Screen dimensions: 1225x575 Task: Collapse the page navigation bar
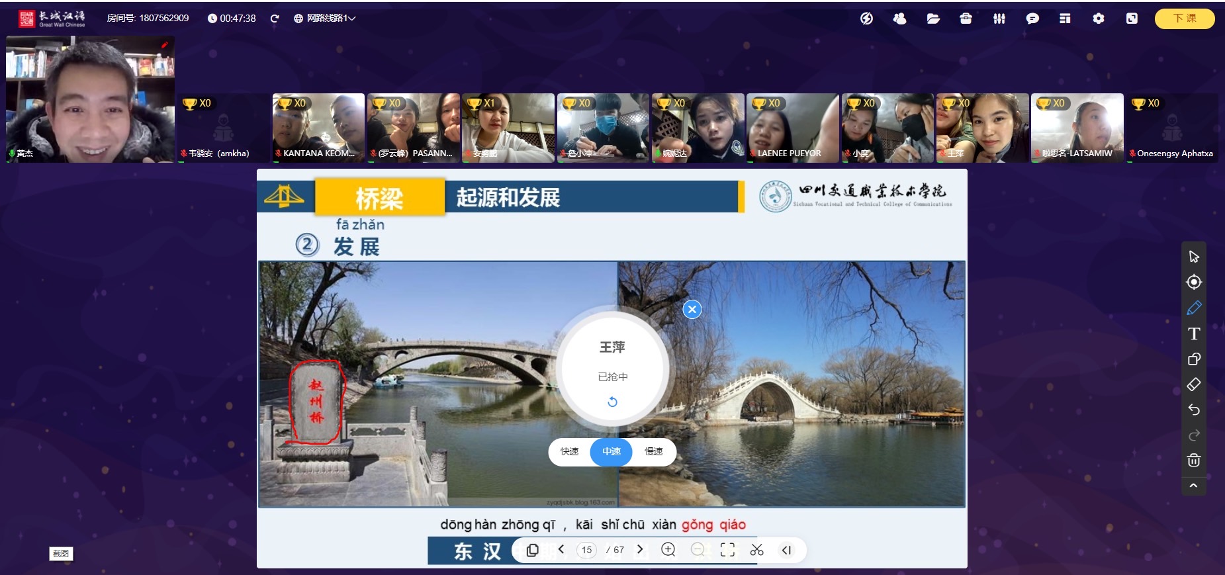pyautogui.click(x=786, y=550)
